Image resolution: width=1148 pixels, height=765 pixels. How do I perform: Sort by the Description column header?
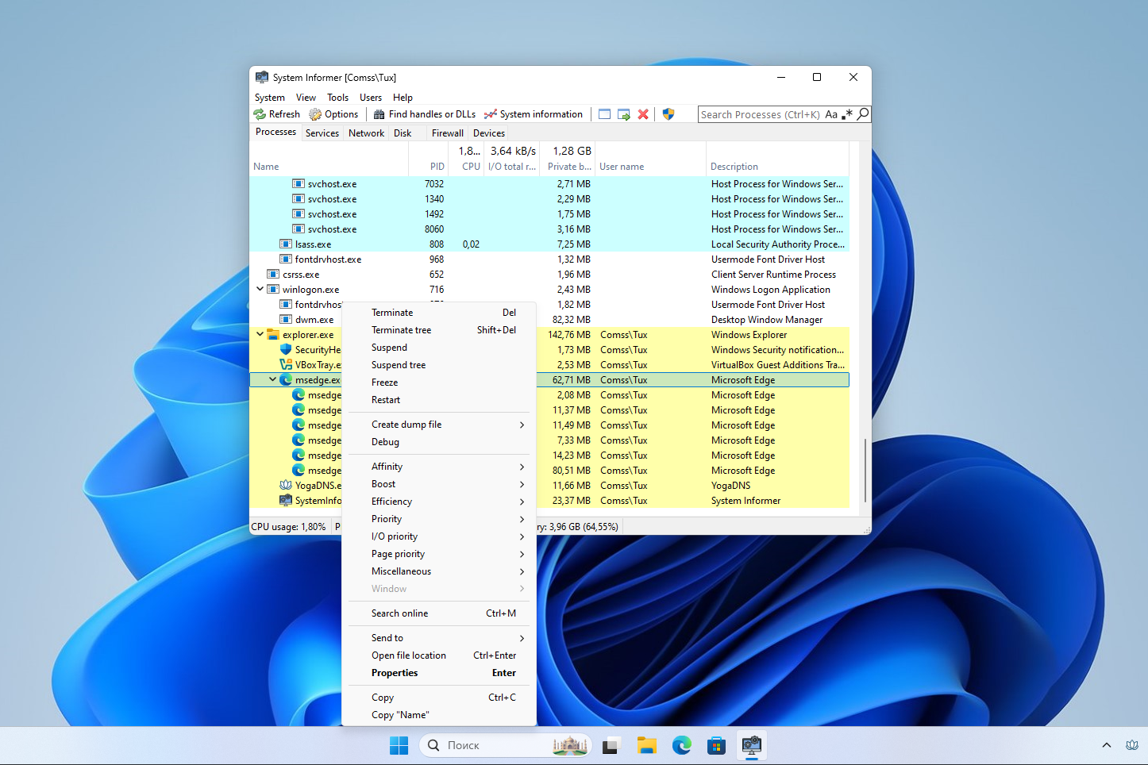[x=777, y=159]
